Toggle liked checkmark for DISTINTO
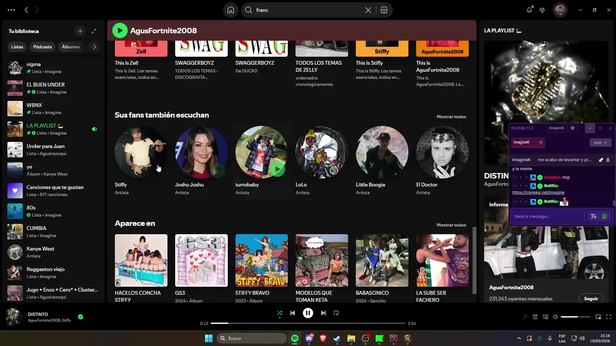Screen dimensions: 616x346 point(80,317)
